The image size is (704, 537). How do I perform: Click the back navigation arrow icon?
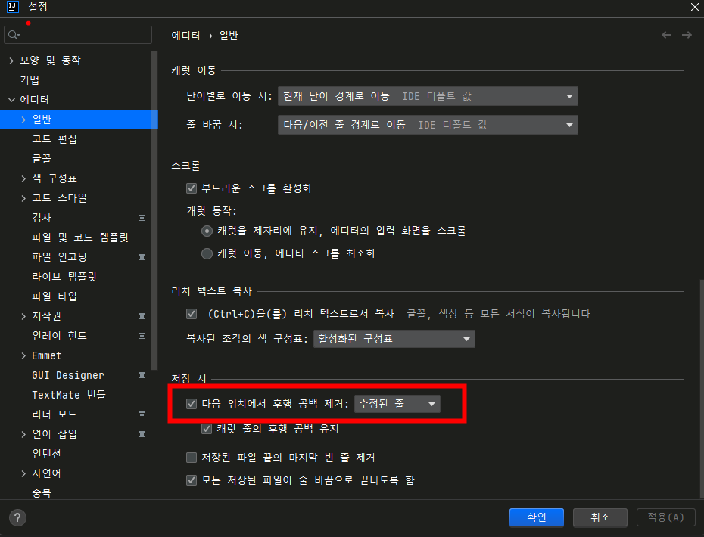pyautogui.click(x=666, y=35)
